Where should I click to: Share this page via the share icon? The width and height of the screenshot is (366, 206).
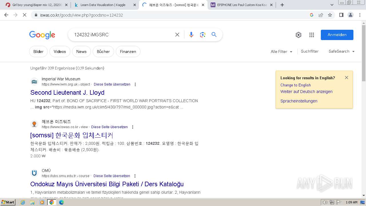(x=321, y=15)
